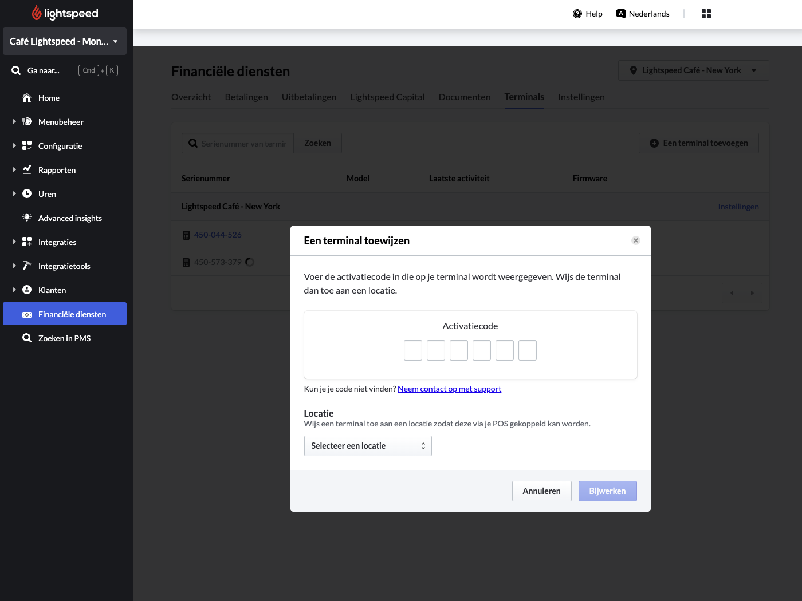Viewport: 802px width, 601px height.
Task: Click the Zoeken in PMS magnifier icon
Action: 27,338
